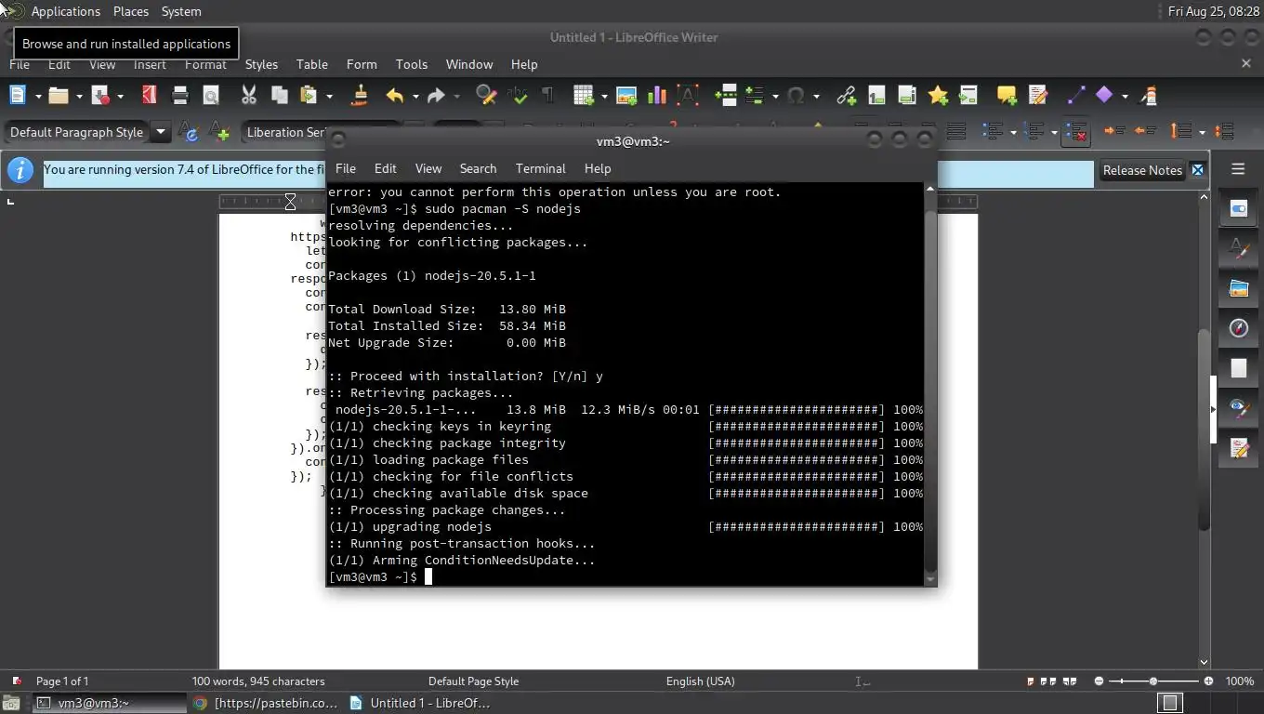Expand the Insert Table dropdown arrow
Image resolution: width=1264 pixels, height=714 pixels.
tap(604, 96)
